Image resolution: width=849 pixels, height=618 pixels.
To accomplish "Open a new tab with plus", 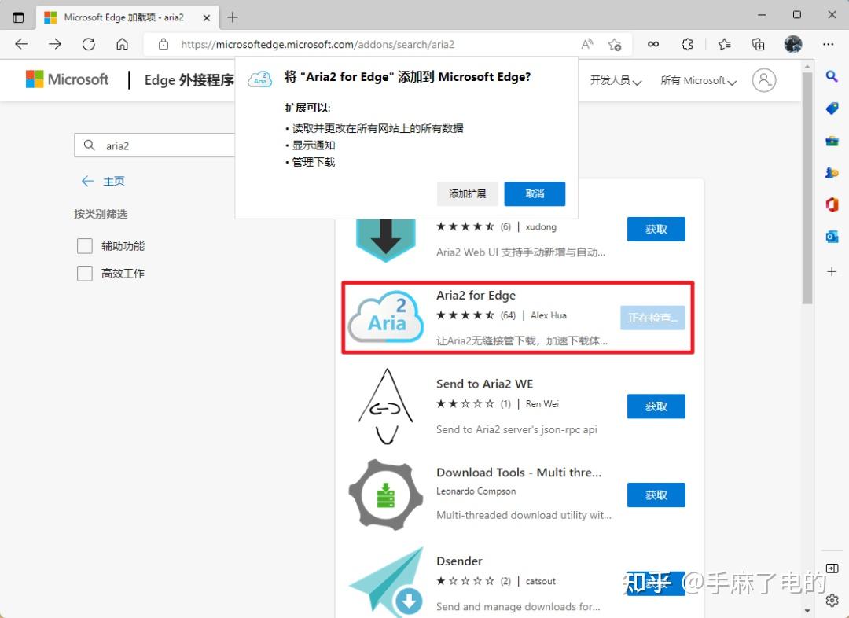I will 232,17.
